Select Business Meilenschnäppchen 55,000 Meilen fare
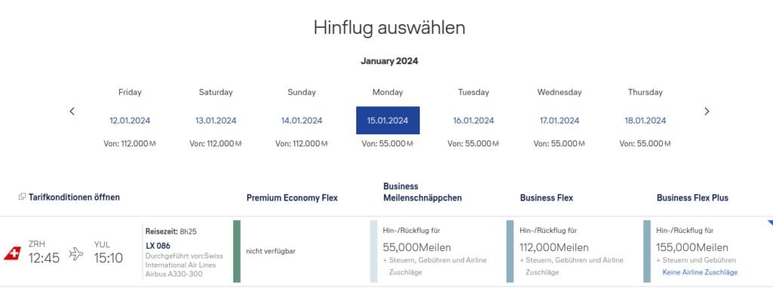 pyautogui.click(x=436, y=251)
